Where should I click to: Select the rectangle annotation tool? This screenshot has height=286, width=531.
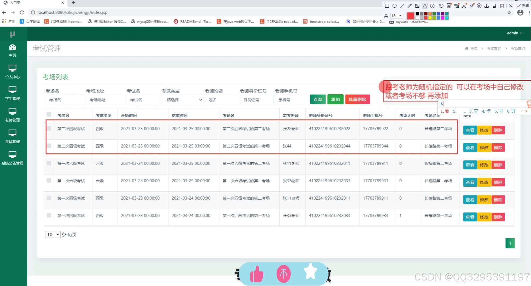[x=387, y=6]
